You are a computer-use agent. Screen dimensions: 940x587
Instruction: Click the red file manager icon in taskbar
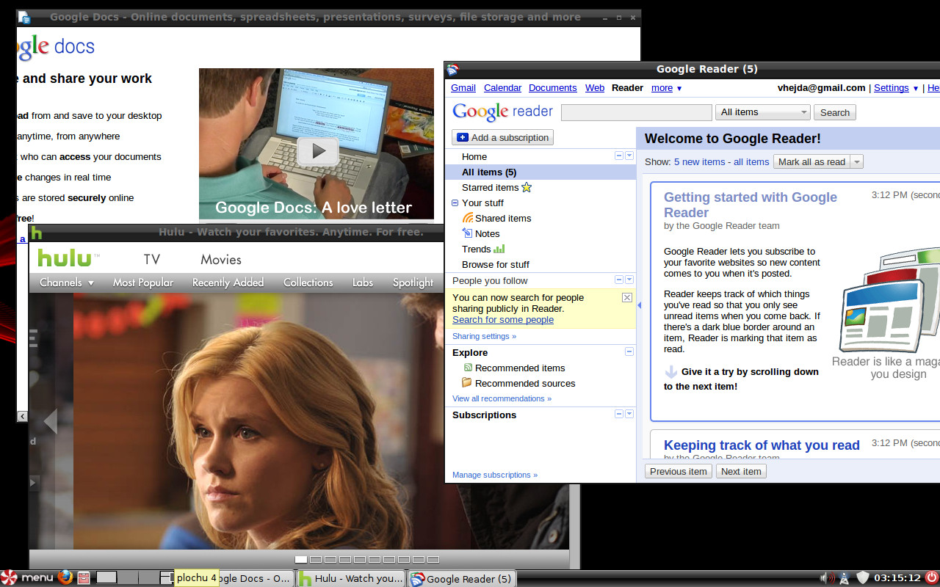tap(84, 577)
